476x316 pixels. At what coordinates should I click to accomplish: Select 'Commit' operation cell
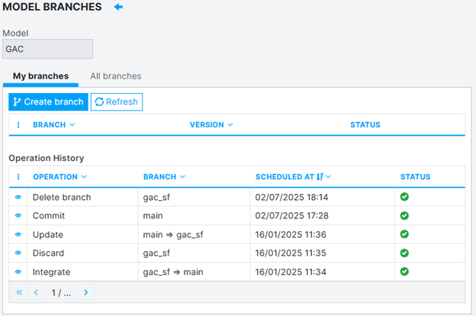coord(82,216)
